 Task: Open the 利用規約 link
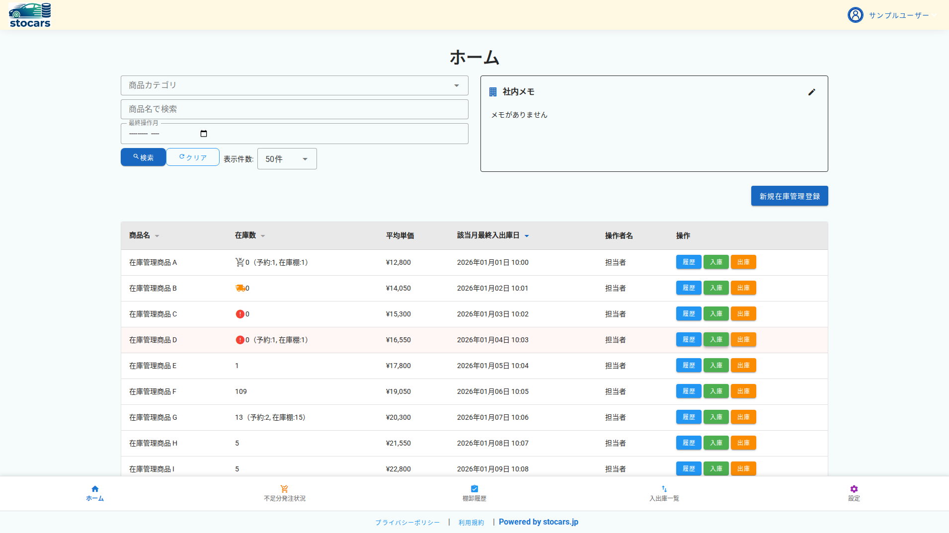pyautogui.click(x=471, y=523)
